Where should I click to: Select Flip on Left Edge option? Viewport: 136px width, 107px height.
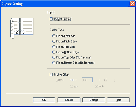tap(54, 36)
